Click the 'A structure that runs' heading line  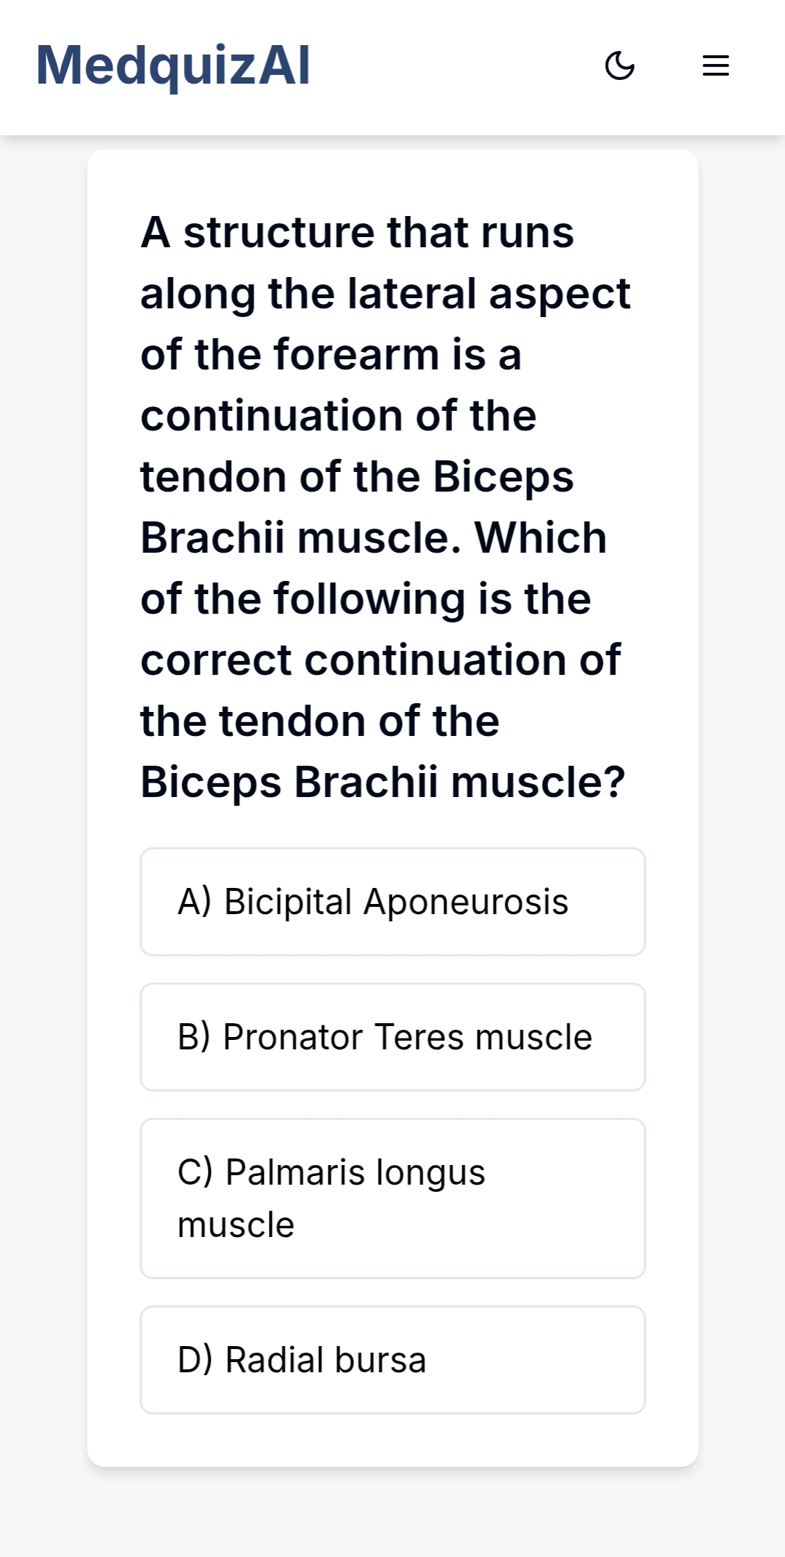pos(357,233)
